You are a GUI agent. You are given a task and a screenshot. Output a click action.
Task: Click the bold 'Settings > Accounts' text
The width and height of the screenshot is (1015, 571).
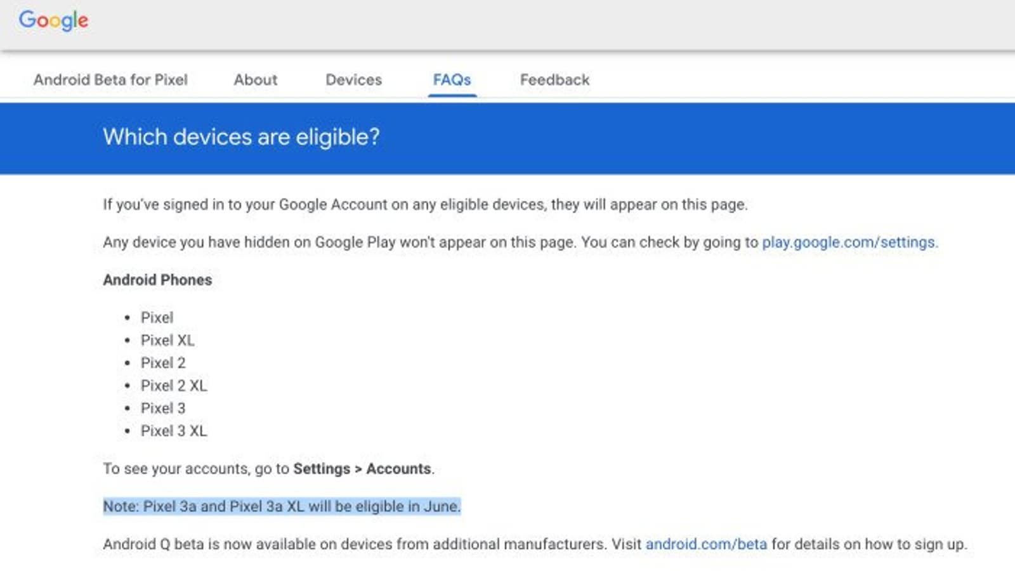[362, 469]
